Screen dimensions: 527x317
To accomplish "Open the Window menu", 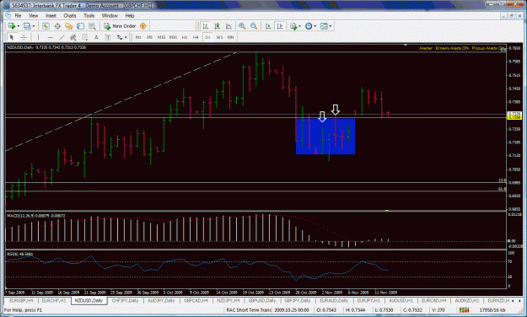I will (110, 15).
